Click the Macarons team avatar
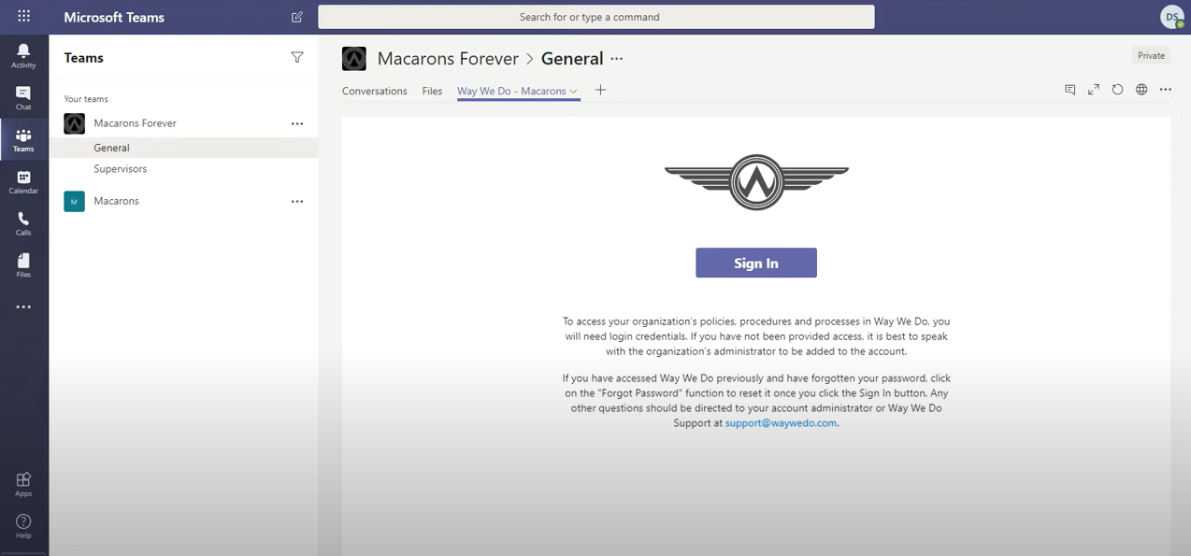This screenshot has height=556, width=1191. (x=75, y=201)
